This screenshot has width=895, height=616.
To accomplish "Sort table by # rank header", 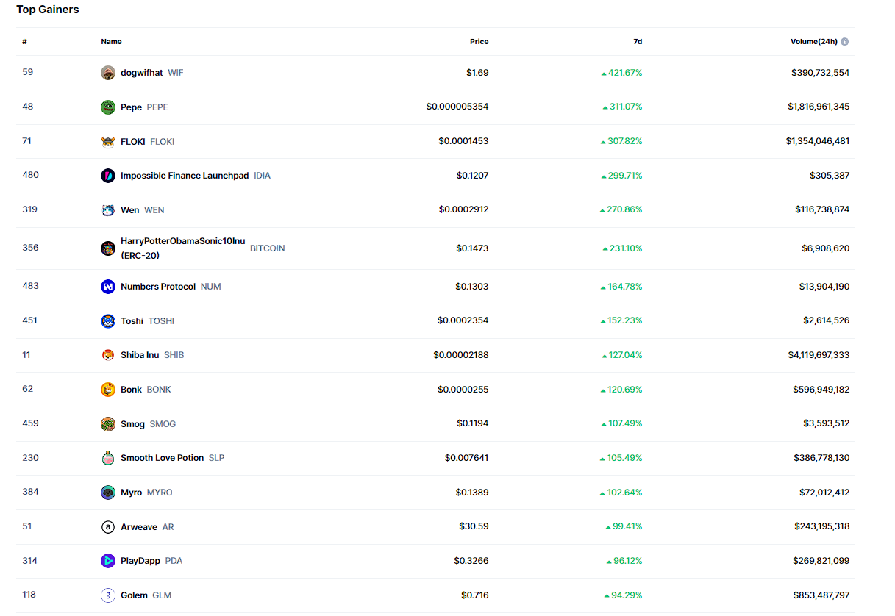I will coord(24,42).
